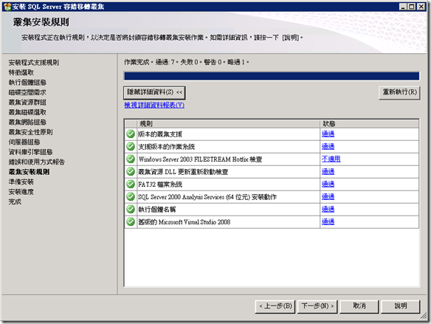Go to next step with 下一步(N)
431x324 pixels.
tap(317, 306)
